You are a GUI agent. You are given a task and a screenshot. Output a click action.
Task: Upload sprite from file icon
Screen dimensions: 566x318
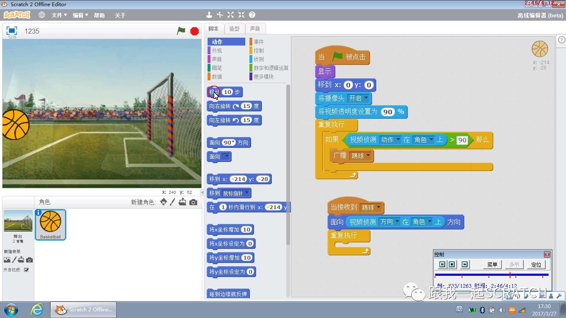point(183,202)
